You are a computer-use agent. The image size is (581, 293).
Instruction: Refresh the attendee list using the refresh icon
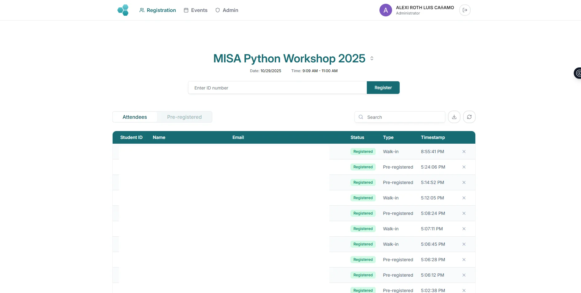pyautogui.click(x=469, y=117)
